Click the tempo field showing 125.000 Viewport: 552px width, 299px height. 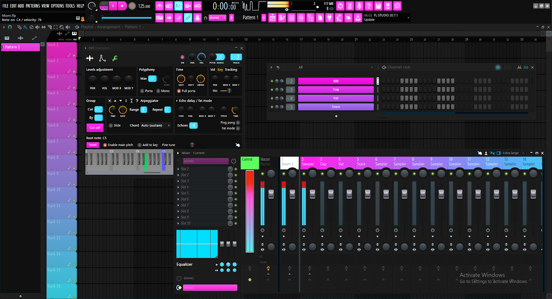click(144, 6)
